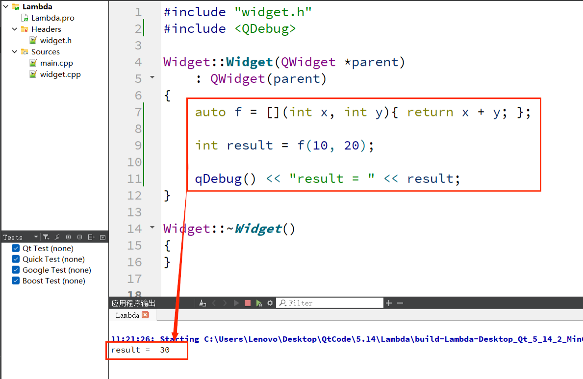This screenshot has height=379, width=583.
Task: Click the ~Widget destructor name
Action: (257, 229)
